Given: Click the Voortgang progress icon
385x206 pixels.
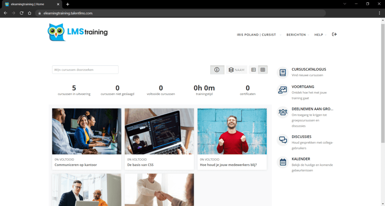Looking at the screenshot, I should click(283, 90).
